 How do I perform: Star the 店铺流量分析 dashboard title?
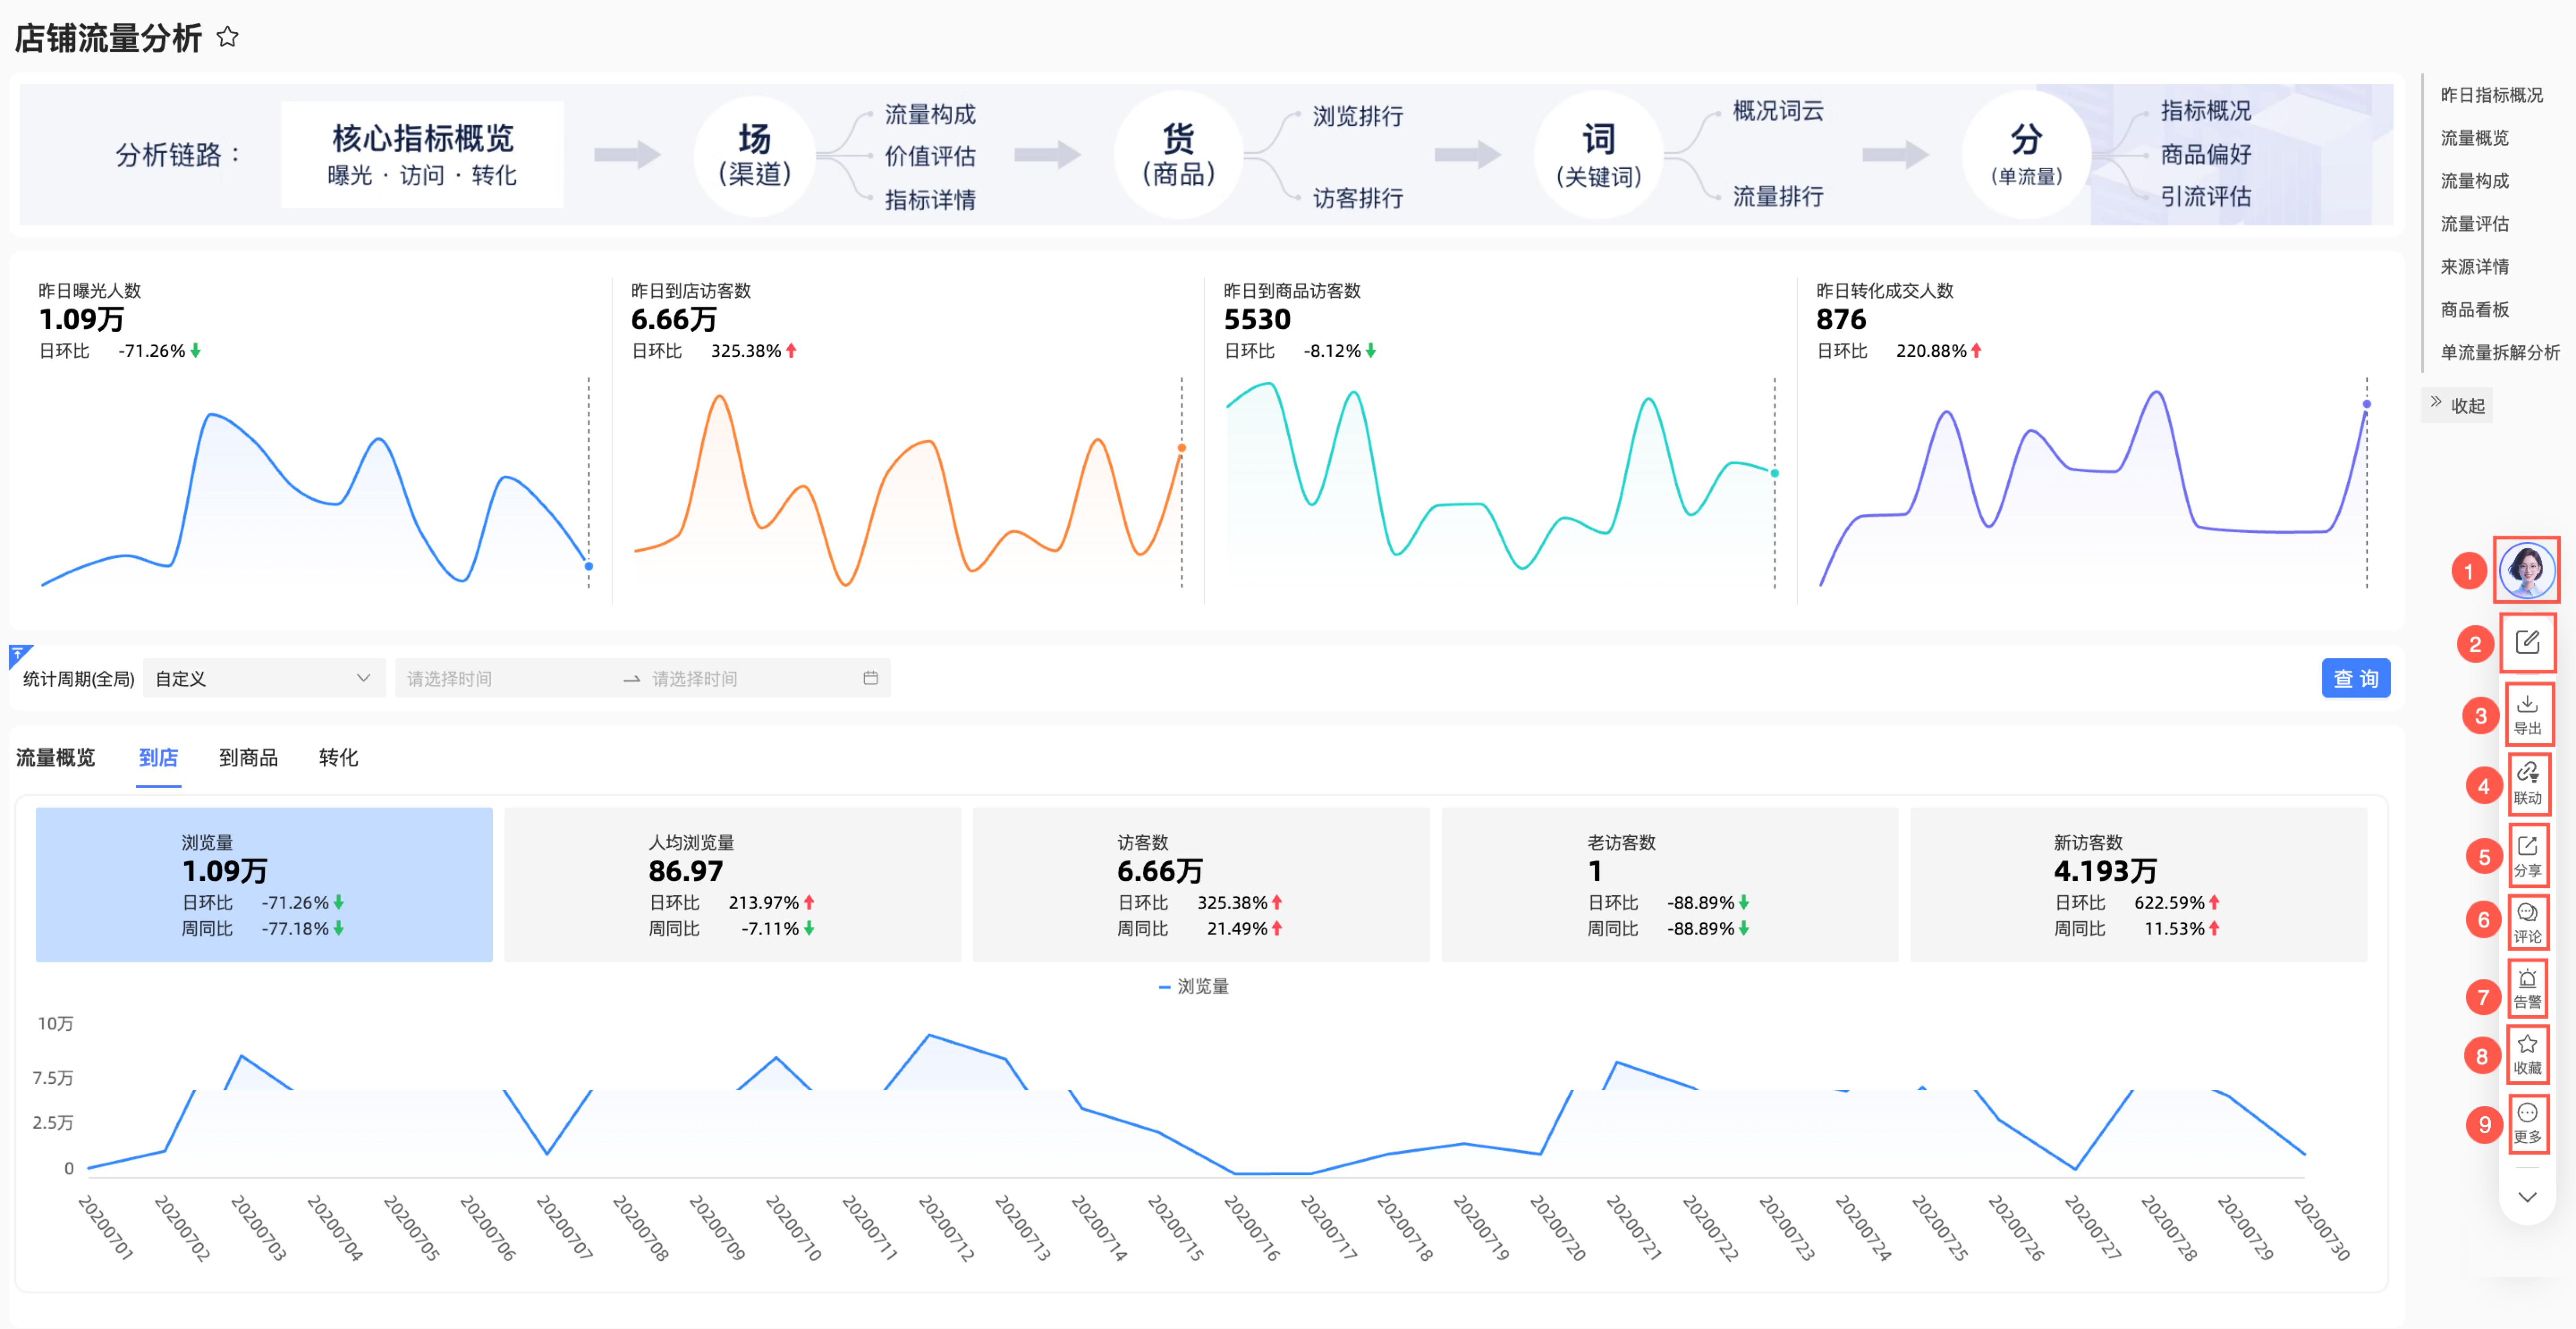click(x=227, y=38)
